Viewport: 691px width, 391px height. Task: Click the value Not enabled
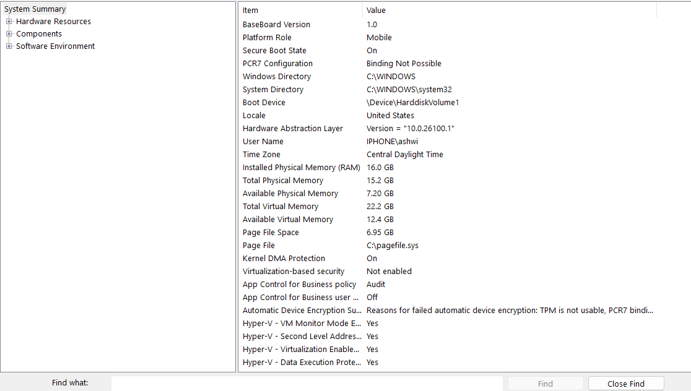click(389, 271)
